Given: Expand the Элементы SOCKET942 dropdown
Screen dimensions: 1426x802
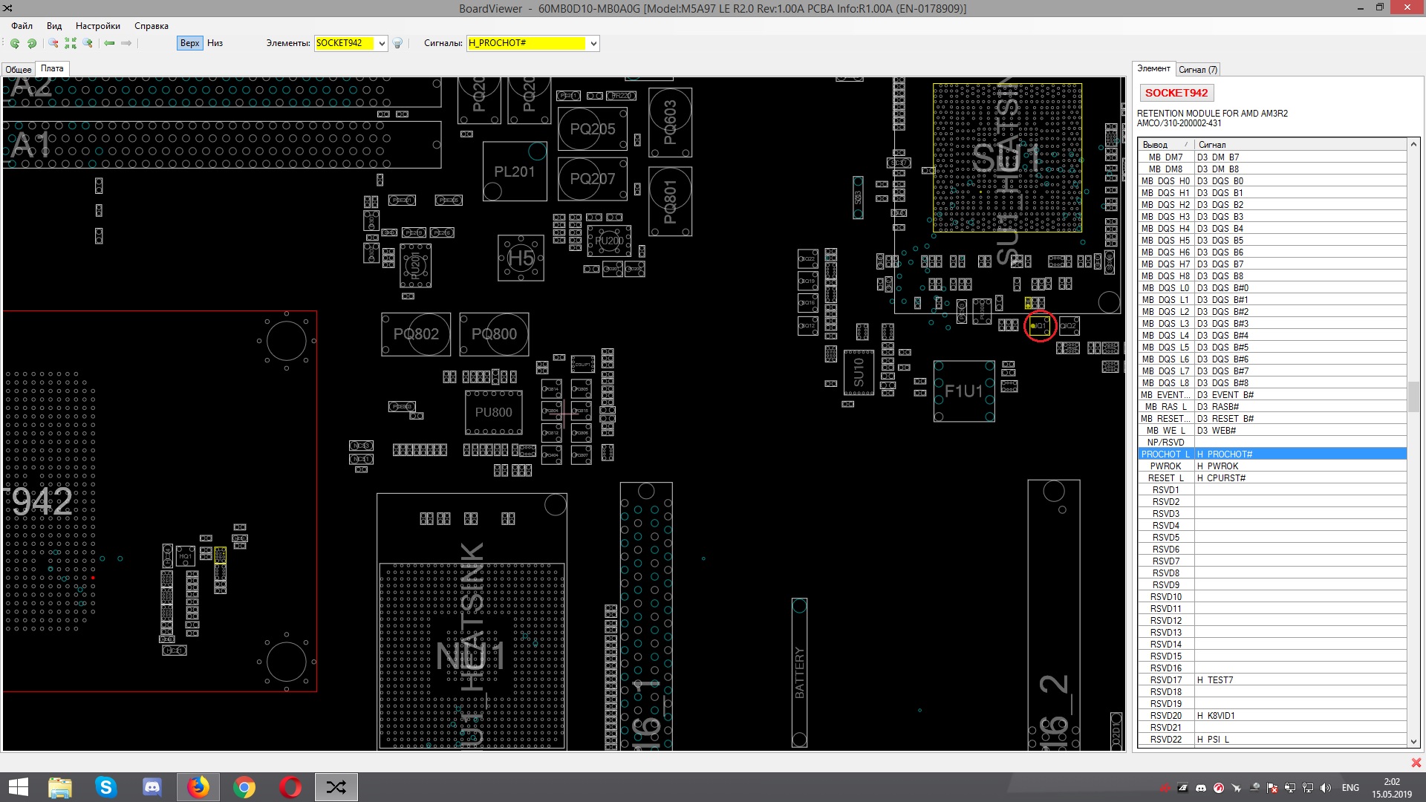Looking at the screenshot, I should [382, 43].
